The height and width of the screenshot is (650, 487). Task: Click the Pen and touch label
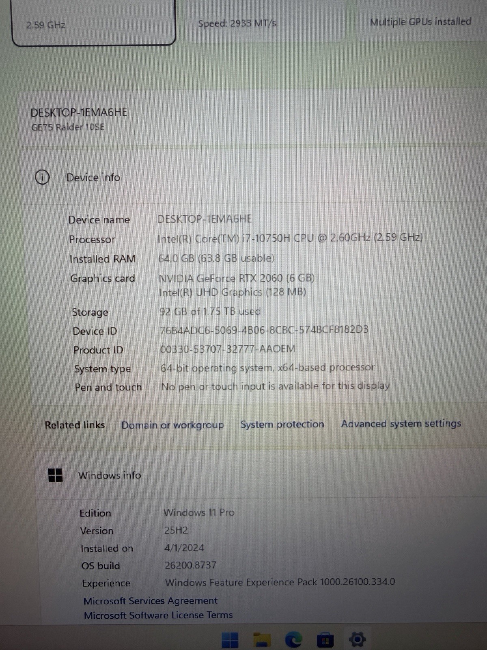108,387
